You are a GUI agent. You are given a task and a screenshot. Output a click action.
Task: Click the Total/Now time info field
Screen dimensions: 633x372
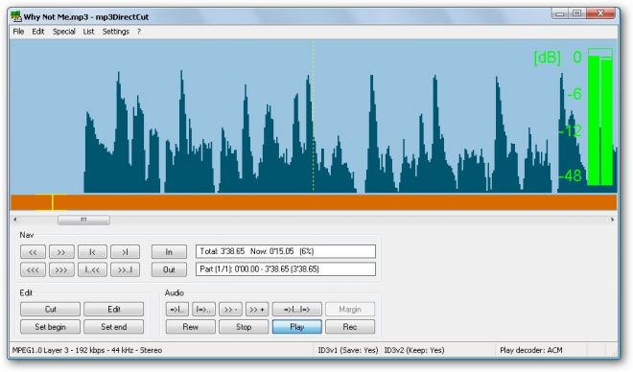(x=286, y=251)
